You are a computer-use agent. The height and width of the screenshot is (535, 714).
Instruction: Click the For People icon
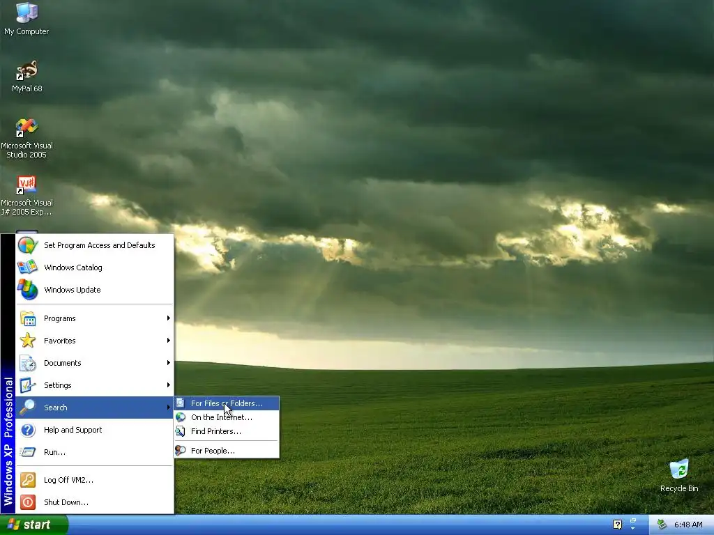181,451
